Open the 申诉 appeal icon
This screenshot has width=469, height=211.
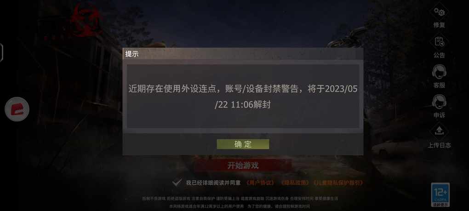439,102
